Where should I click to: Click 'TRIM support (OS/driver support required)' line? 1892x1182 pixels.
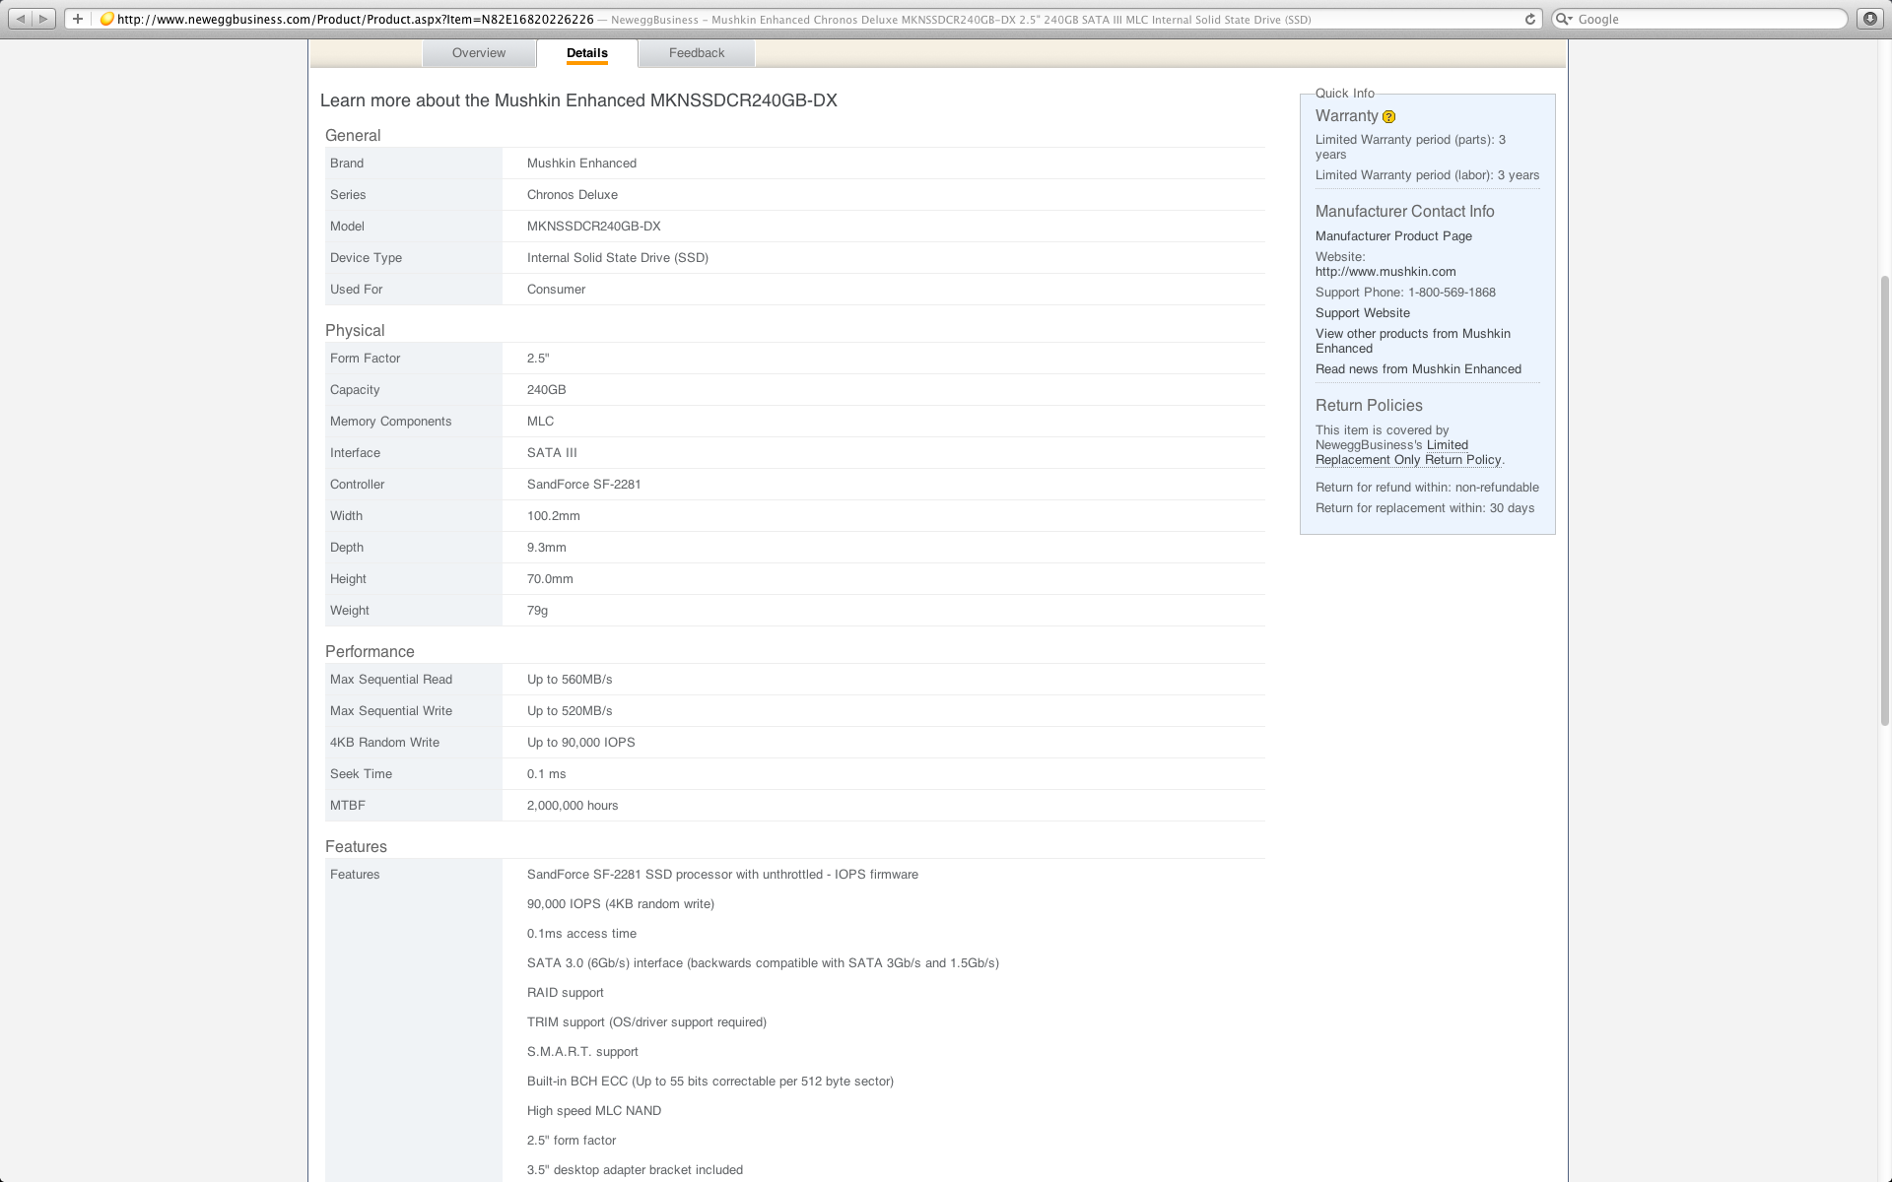tap(646, 1022)
